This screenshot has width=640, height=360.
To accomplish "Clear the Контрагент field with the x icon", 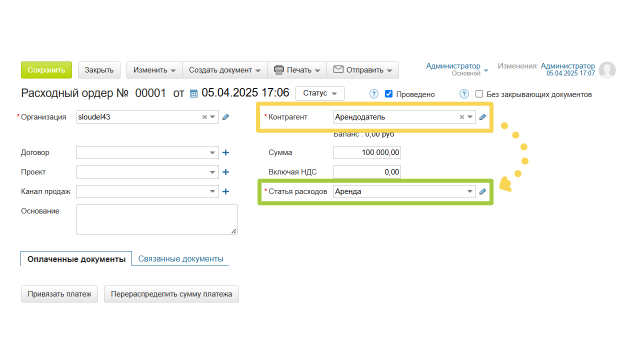I will click(x=461, y=117).
